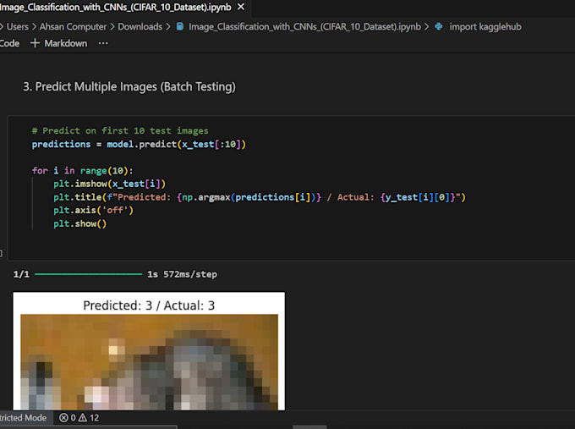Click the Predicted: 3 / Actual: 3 title

149,305
